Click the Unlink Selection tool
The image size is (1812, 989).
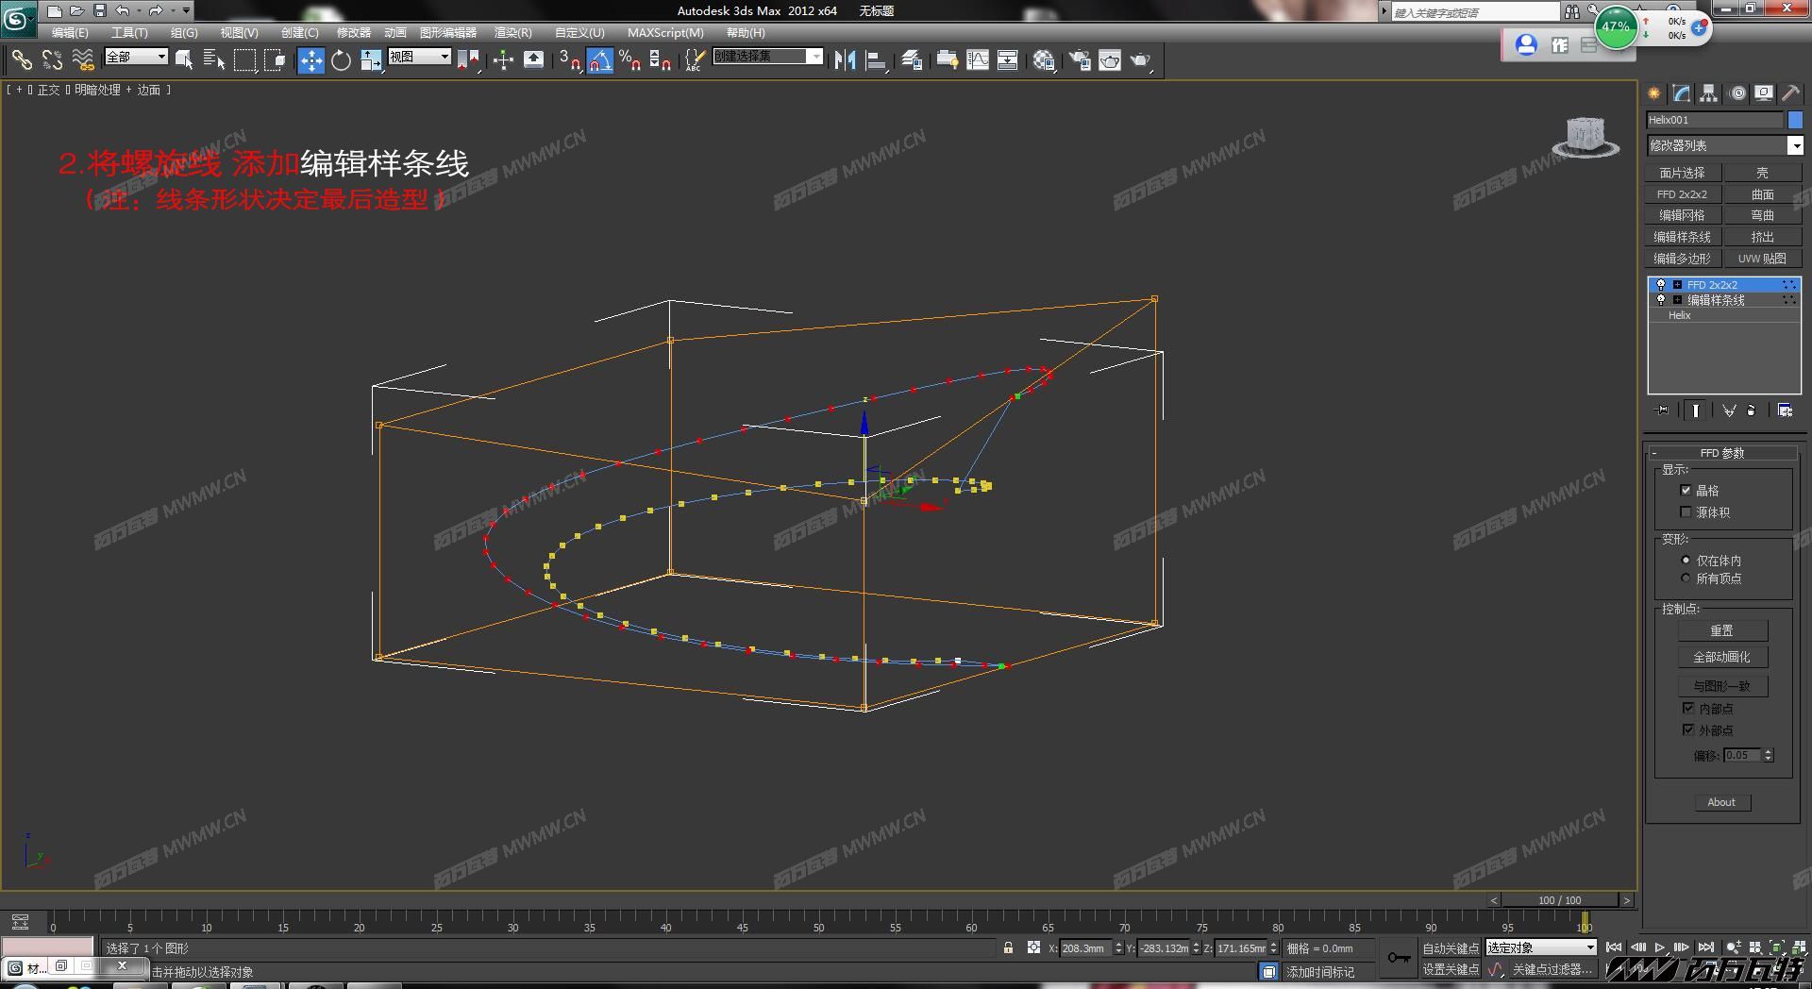53,60
